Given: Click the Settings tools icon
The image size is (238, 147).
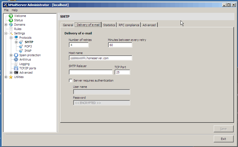Looking at the screenshot, I should 11,33.
